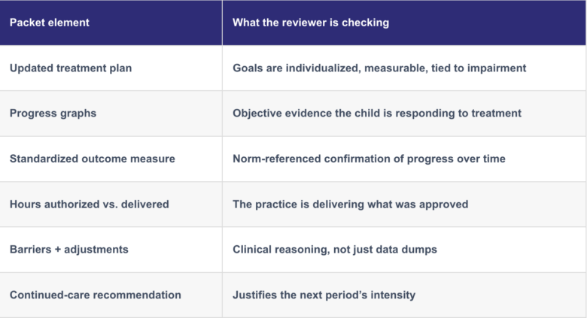The image size is (587, 318).
Task: Click 'The practice is delivering what was approved'
Action: pos(350,204)
